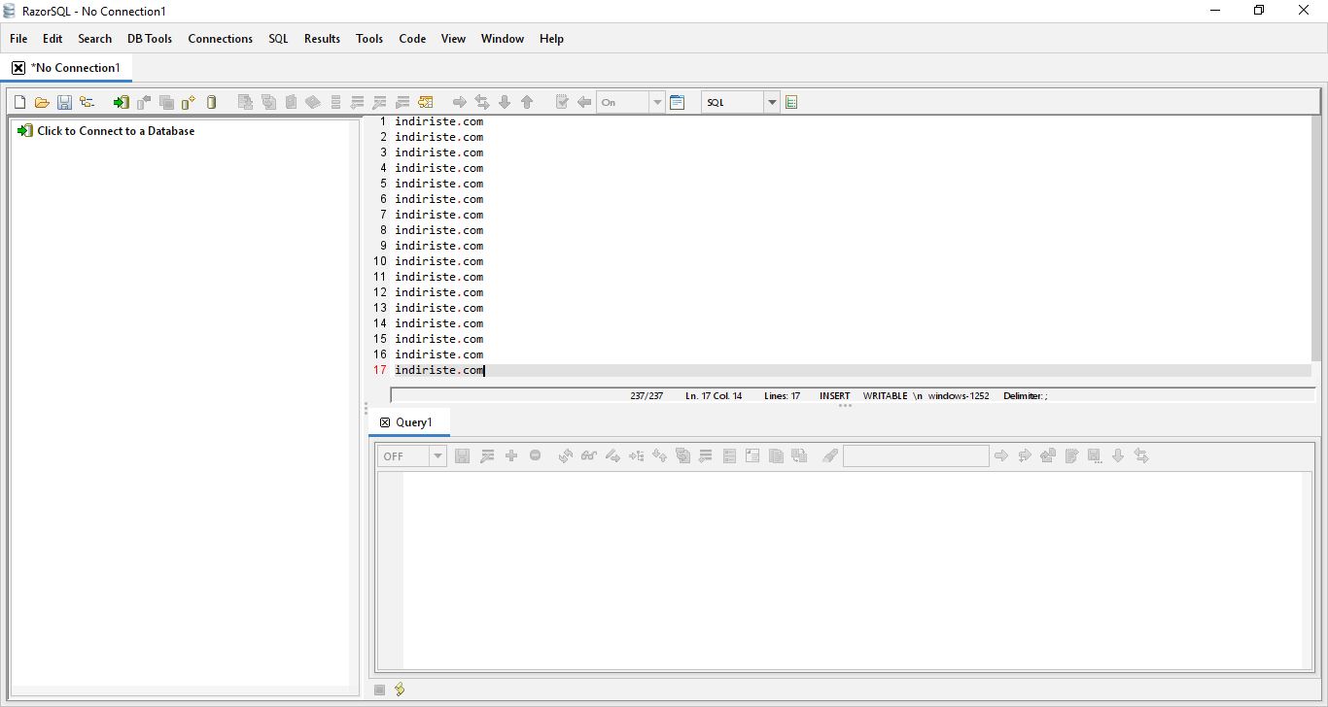
Task: Close the Query1 tab
Action: tap(385, 422)
